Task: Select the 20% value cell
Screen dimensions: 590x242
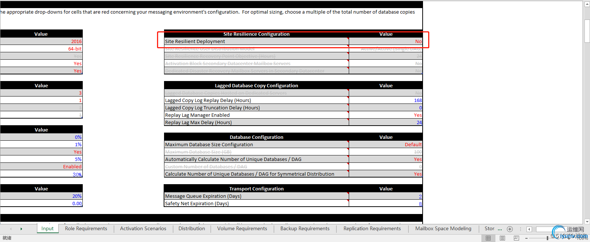Action: (41, 196)
